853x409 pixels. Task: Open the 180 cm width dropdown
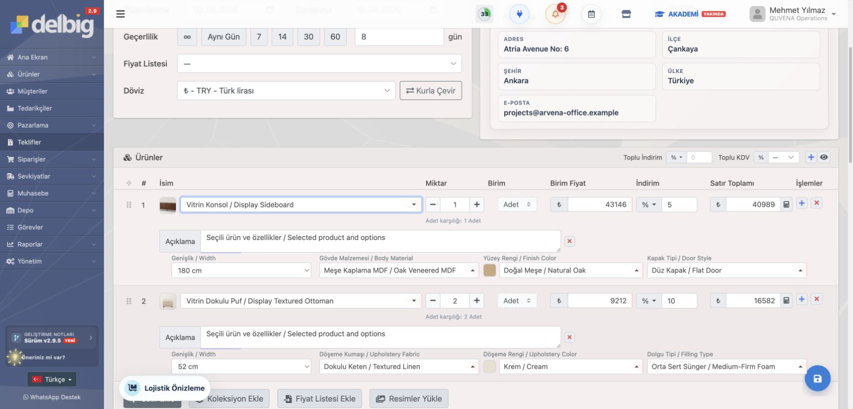point(241,270)
